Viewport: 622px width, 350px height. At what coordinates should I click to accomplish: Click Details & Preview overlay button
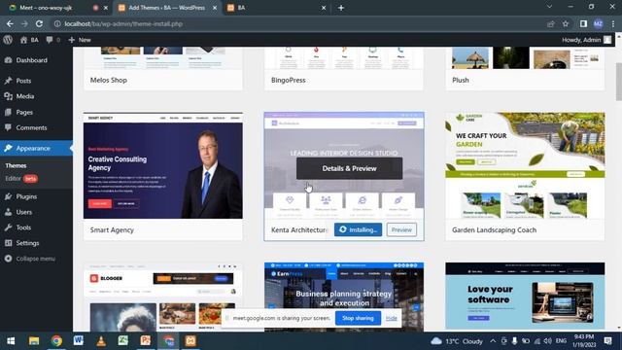click(x=349, y=168)
